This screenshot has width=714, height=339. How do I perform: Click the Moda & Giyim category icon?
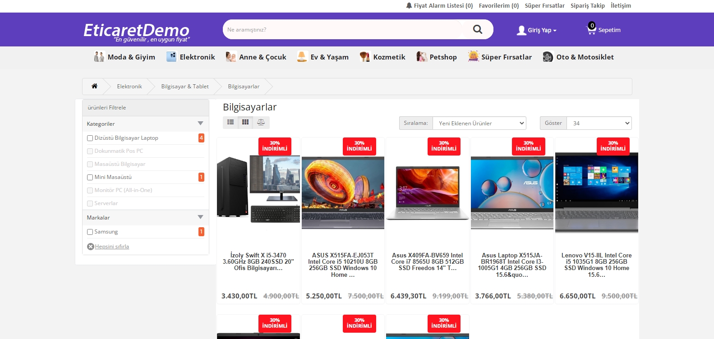click(99, 57)
